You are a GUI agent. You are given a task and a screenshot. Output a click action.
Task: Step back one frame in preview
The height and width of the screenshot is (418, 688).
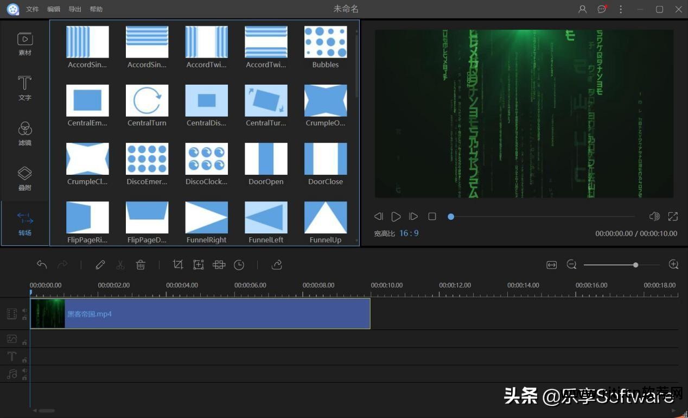coord(379,217)
